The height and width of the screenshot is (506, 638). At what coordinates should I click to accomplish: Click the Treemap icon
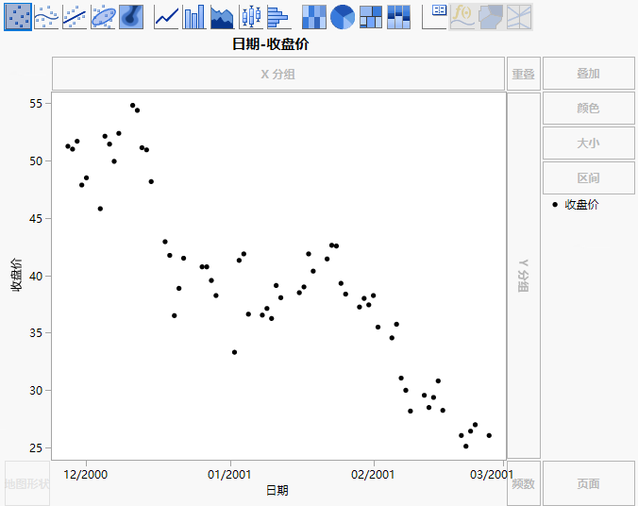[371, 16]
